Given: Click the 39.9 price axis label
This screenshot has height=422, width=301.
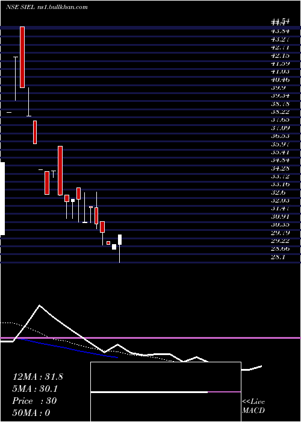Looking at the screenshot, I should tap(278, 88).
